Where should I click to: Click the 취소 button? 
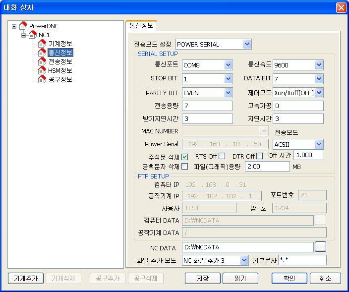(x=325, y=278)
